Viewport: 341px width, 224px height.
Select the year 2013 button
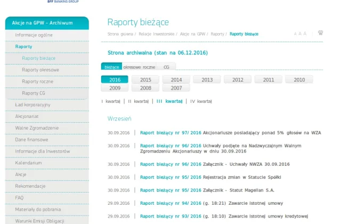207,79
